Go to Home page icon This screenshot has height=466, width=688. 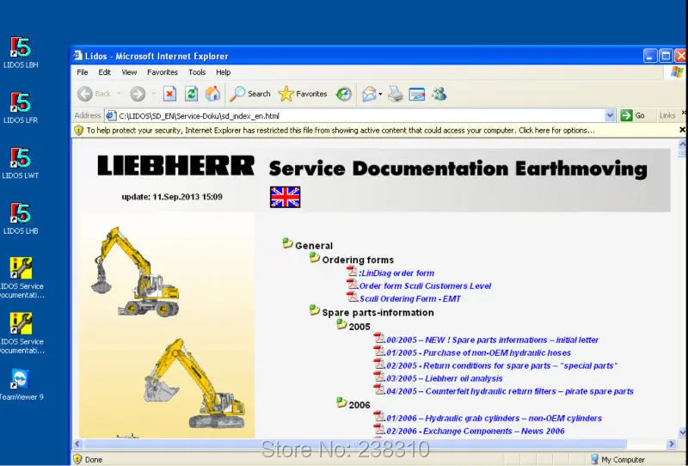[212, 94]
